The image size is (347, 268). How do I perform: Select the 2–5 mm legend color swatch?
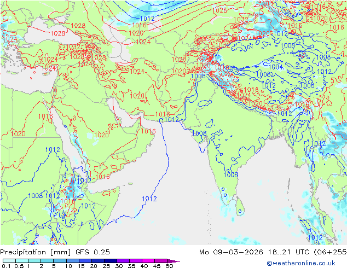coord(47,261)
